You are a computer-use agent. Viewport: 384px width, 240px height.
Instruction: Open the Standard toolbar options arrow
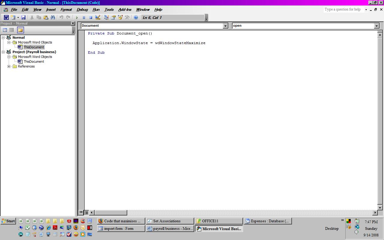[206, 18]
